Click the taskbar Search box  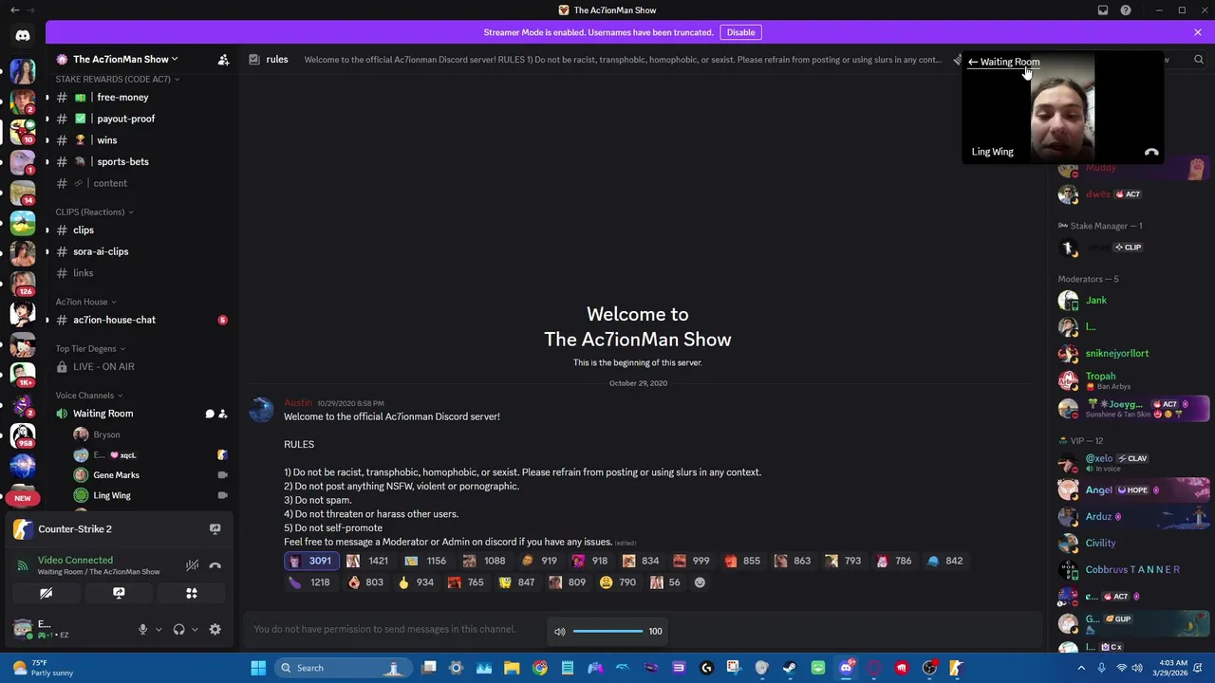(x=342, y=668)
